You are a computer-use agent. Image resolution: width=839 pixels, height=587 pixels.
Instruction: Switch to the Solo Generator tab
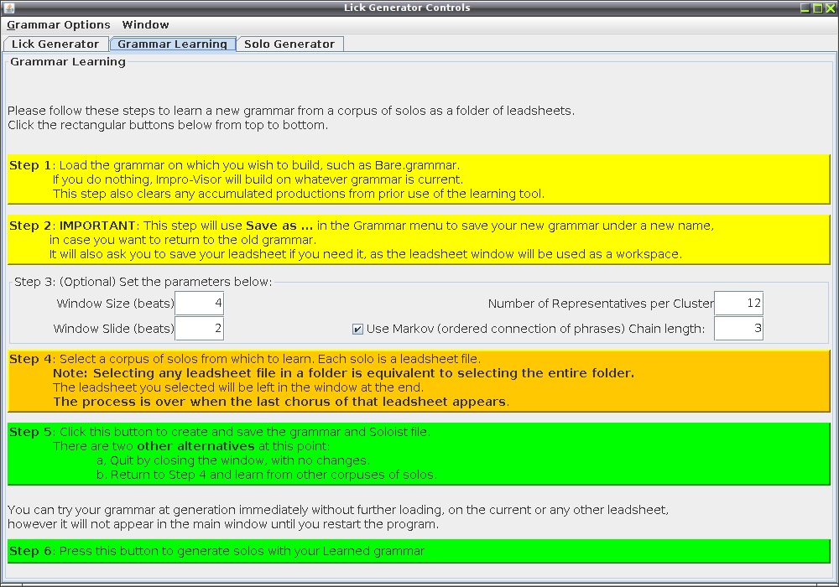tap(289, 44)
